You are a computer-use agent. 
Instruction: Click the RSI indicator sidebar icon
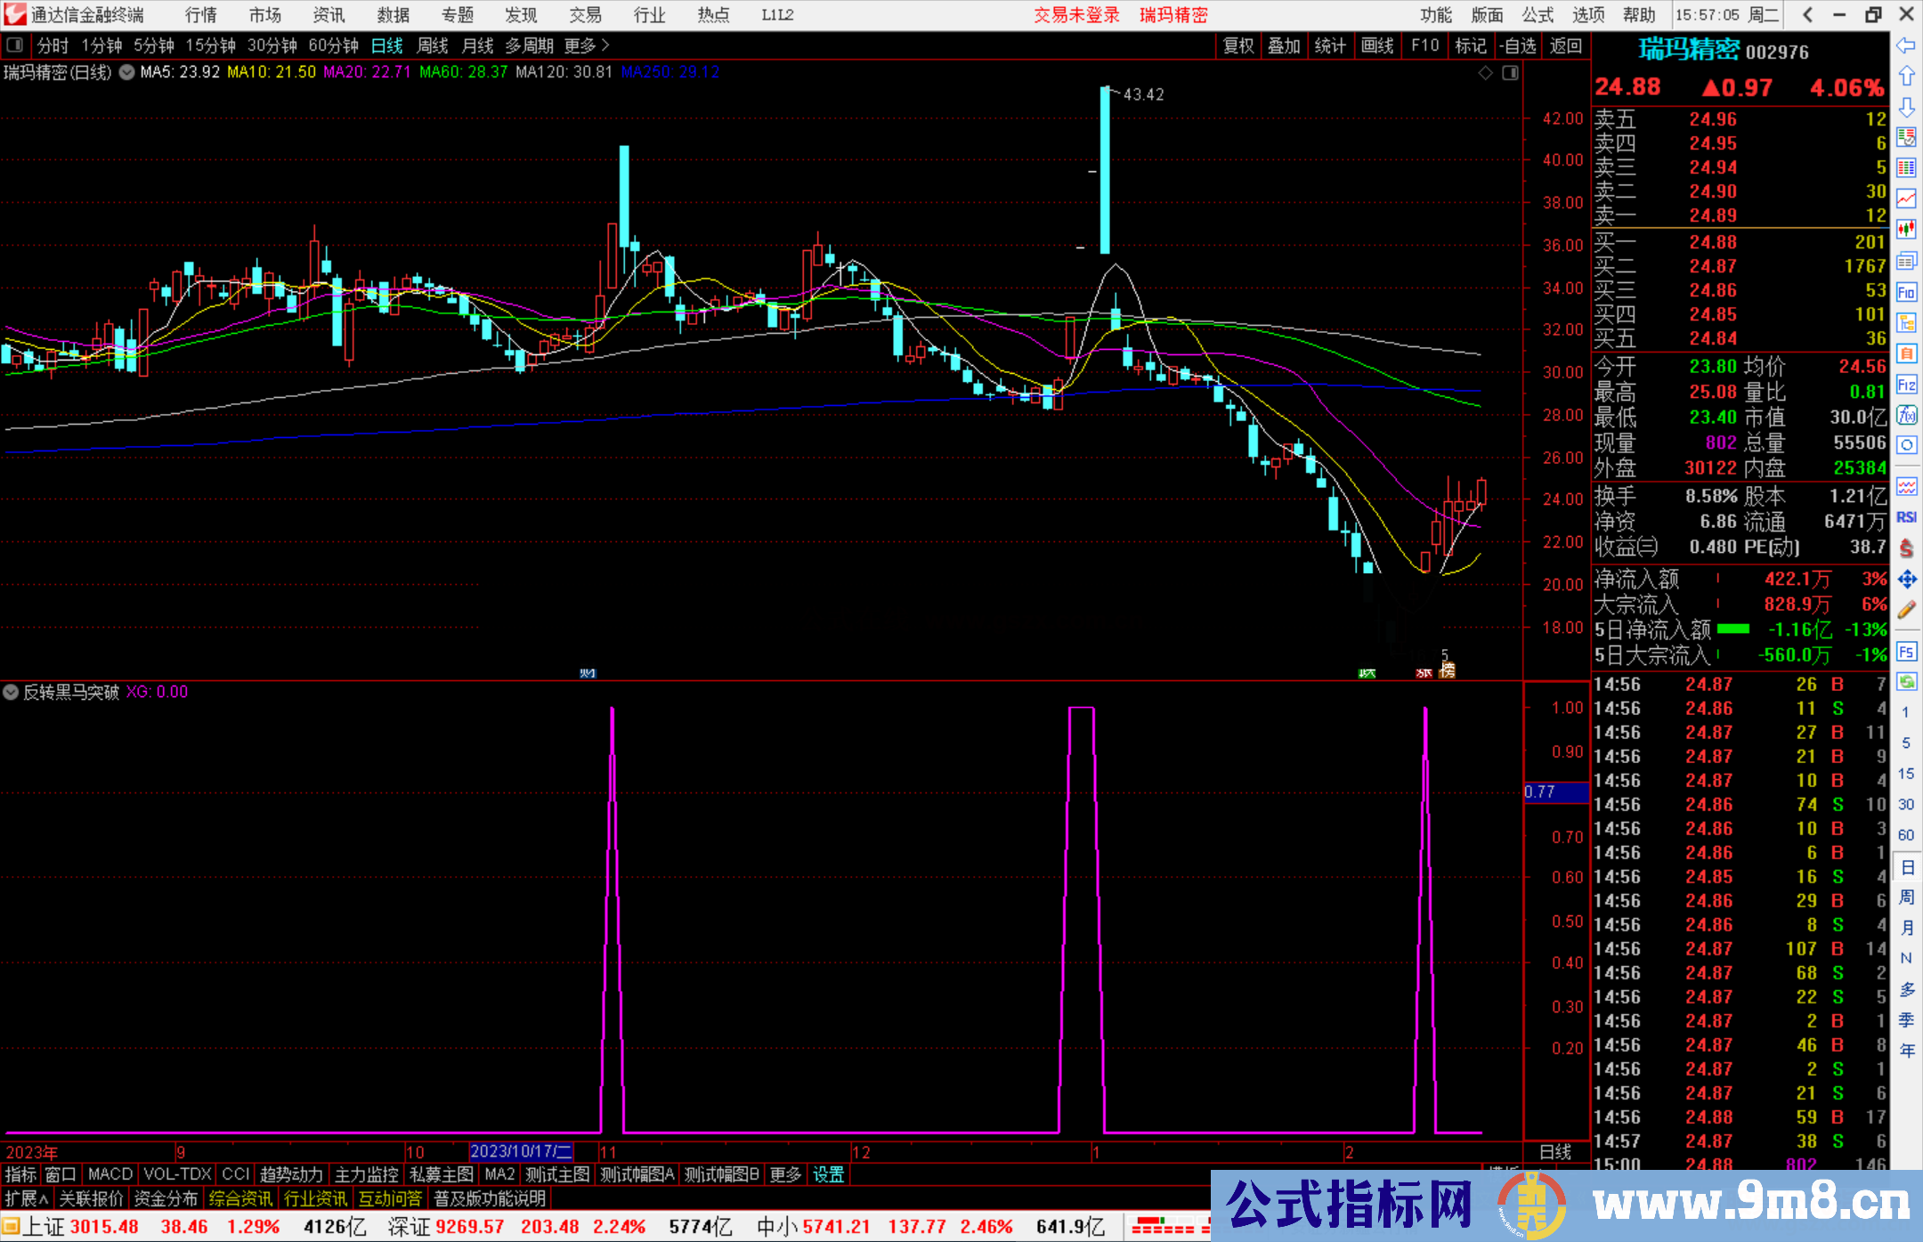pyautogui.click(x=1906, y=517)
